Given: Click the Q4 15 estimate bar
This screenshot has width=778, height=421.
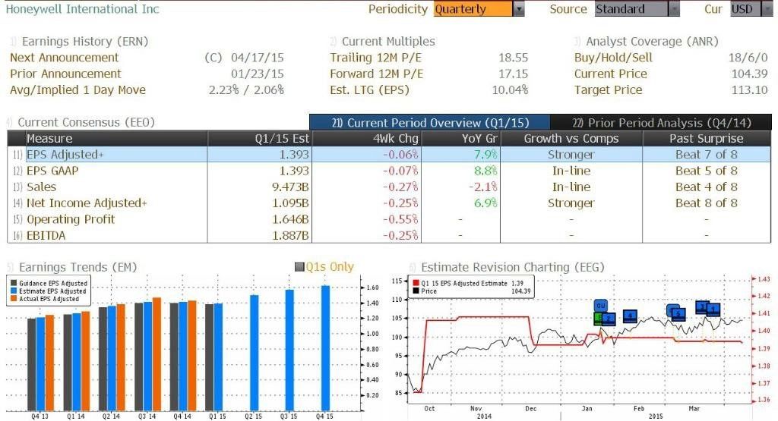Looking at the screenshot, I should (x=325, y=348).
